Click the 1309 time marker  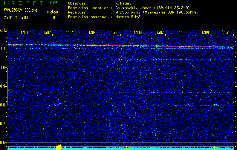click(x=205, y=33)
